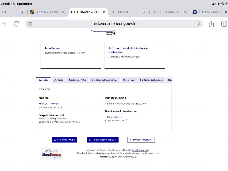Tap the share icon in the toolbar

[211, 24]
